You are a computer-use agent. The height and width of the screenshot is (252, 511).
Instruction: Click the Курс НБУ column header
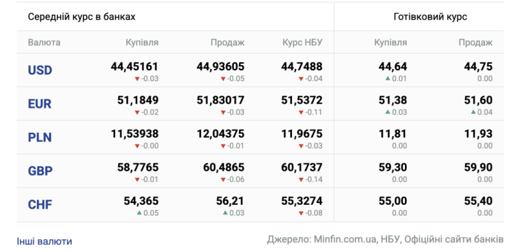click(x=302, y=43)
